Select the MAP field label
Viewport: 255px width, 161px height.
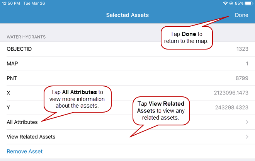pyautogui.click(x=12, y=63)
